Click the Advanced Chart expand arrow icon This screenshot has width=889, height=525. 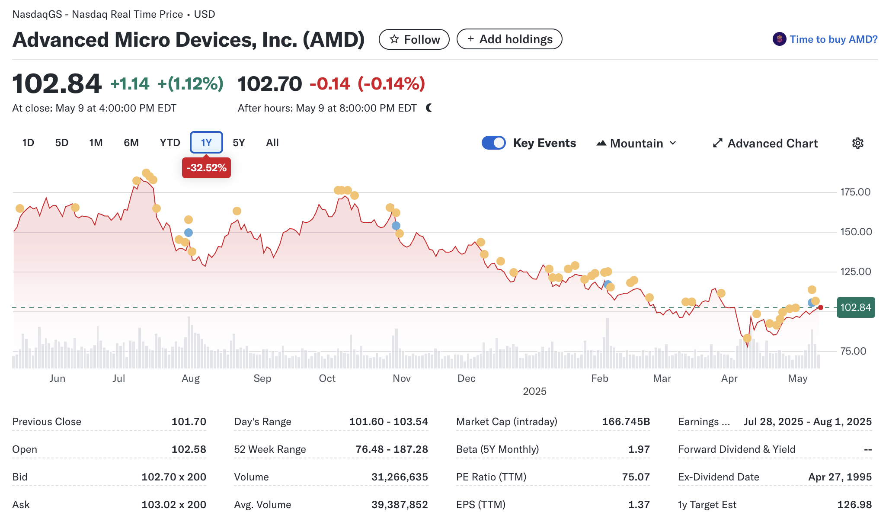point(717,143)
